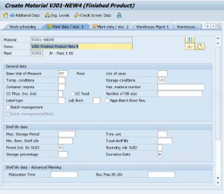Click the Number of GR slips field
The image size is (224, 194).
click(x=180, y=94)
